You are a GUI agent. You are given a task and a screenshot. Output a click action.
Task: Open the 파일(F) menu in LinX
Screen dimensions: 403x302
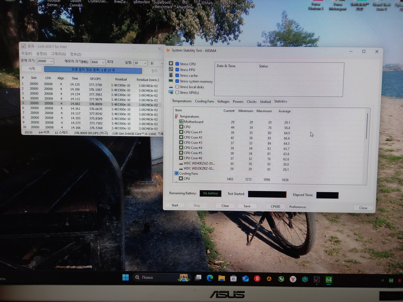[26, 53]
